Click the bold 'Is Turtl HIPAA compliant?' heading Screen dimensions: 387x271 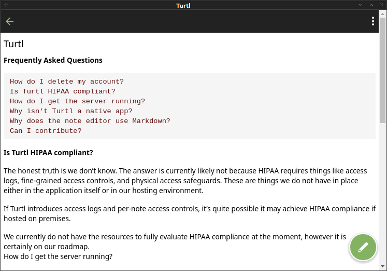point(48,153)
